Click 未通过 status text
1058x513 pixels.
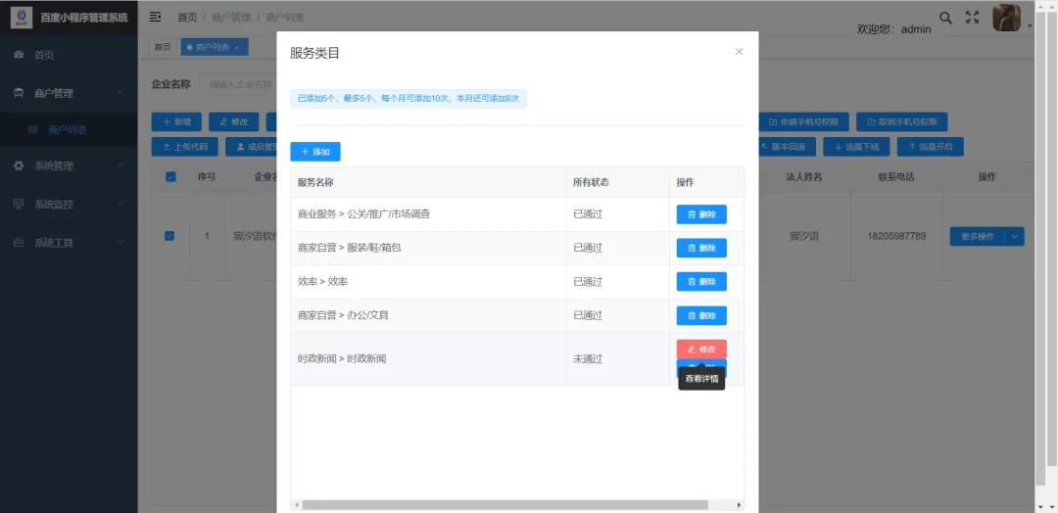point(587,358)
